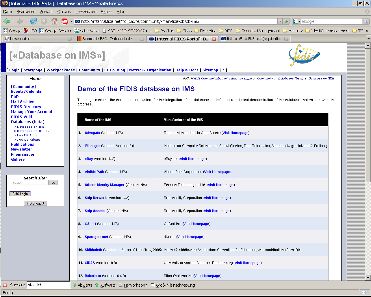371x297 pixels.
Task: Click the FIDIS logout button
Action: tap(35, 203)
